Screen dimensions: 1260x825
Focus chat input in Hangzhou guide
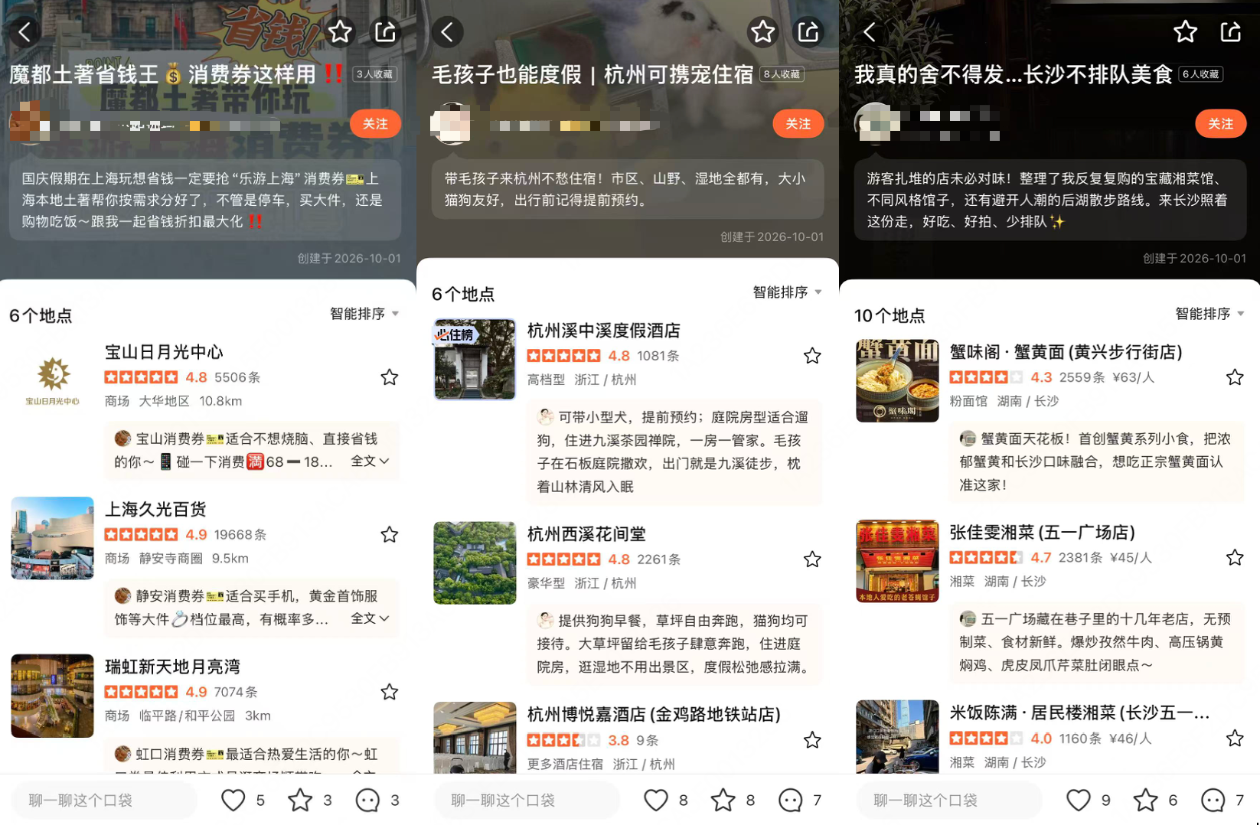pos(527,800)
